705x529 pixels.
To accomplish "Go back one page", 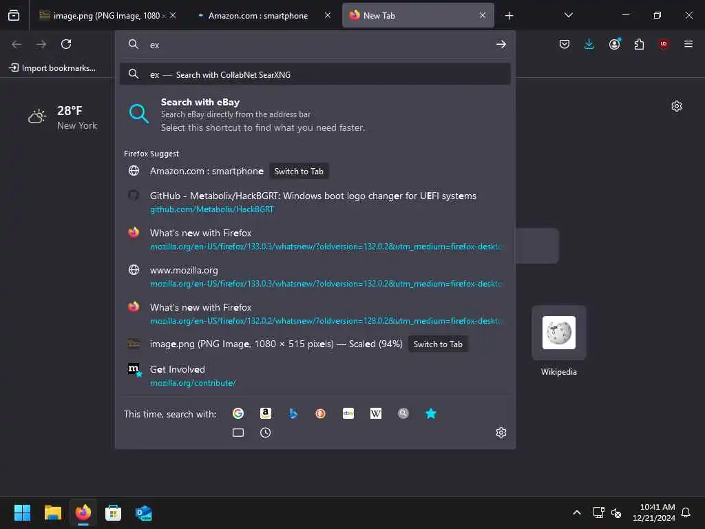I will 17,44.
